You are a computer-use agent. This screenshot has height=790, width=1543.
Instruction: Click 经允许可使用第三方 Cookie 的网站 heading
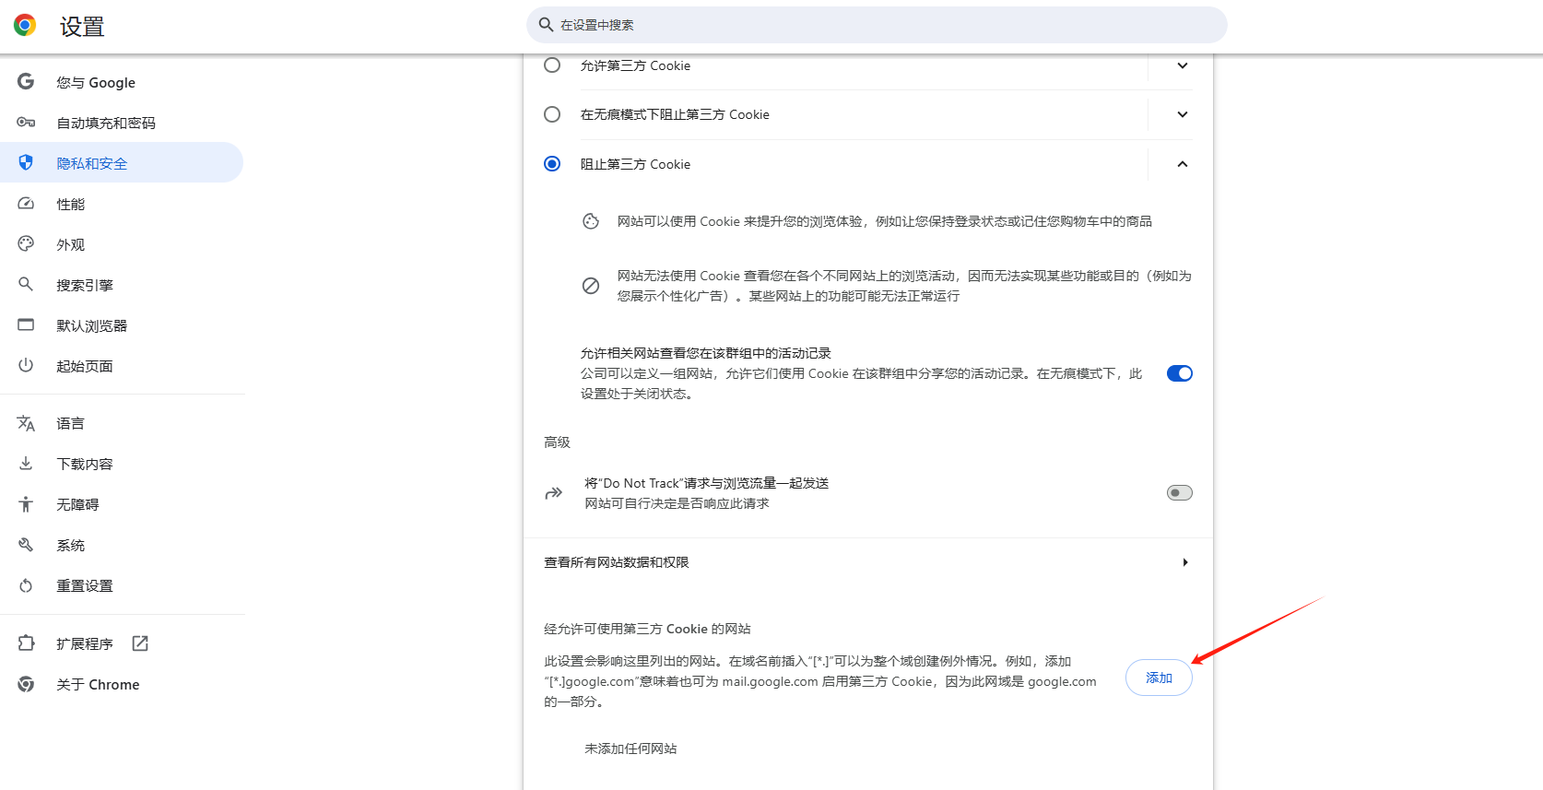647,629
